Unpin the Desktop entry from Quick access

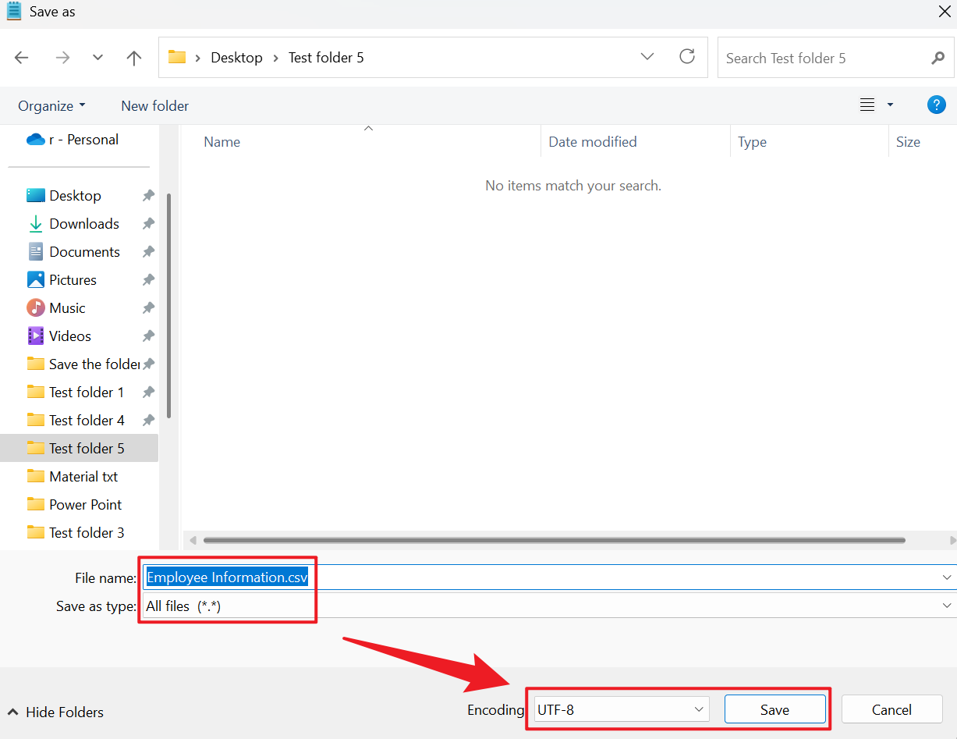pyautogui.click(x=148, y=195)
